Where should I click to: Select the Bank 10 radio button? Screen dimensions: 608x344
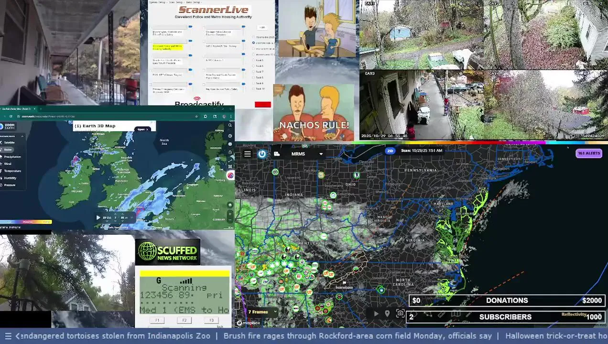click(254, 89)
